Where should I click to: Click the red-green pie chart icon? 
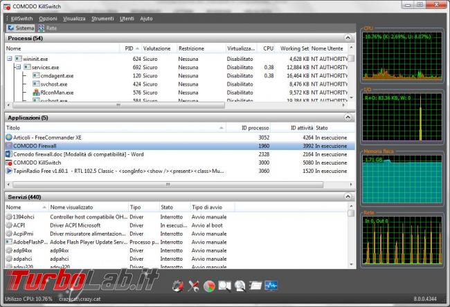pos(209,286)
